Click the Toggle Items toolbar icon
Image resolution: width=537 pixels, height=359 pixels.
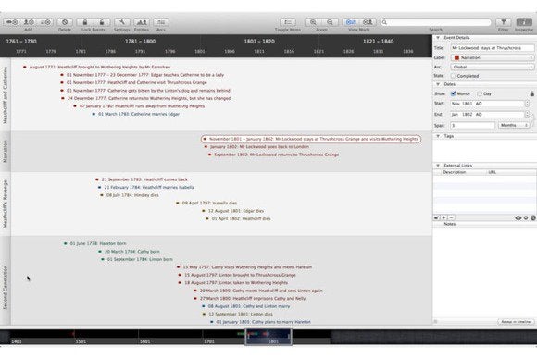(288, 22)
